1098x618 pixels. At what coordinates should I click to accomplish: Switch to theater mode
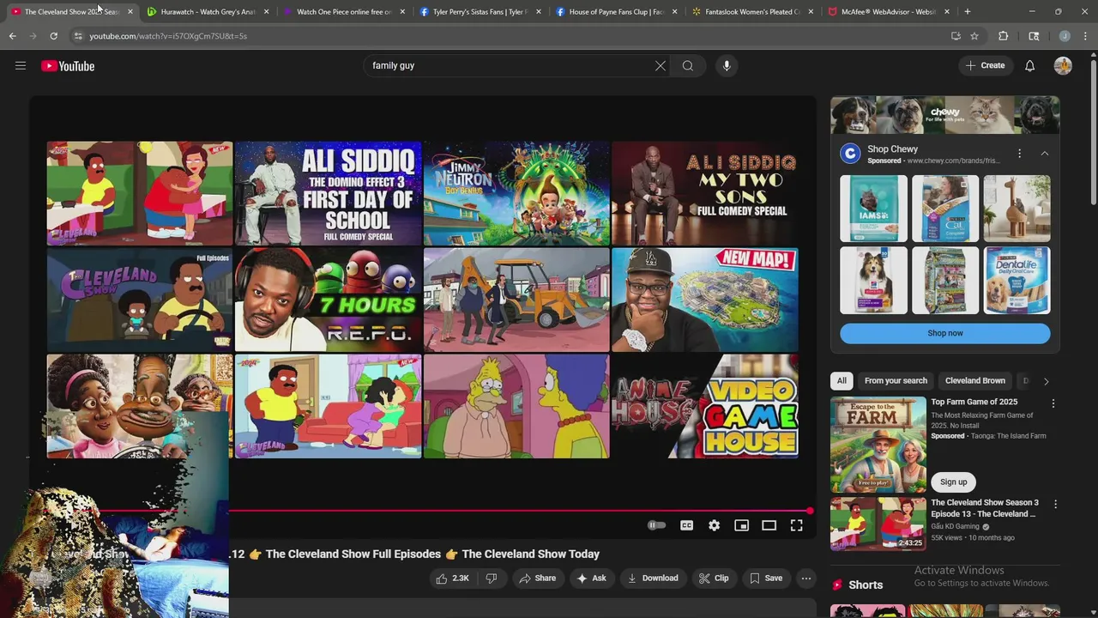pos(769,525)
